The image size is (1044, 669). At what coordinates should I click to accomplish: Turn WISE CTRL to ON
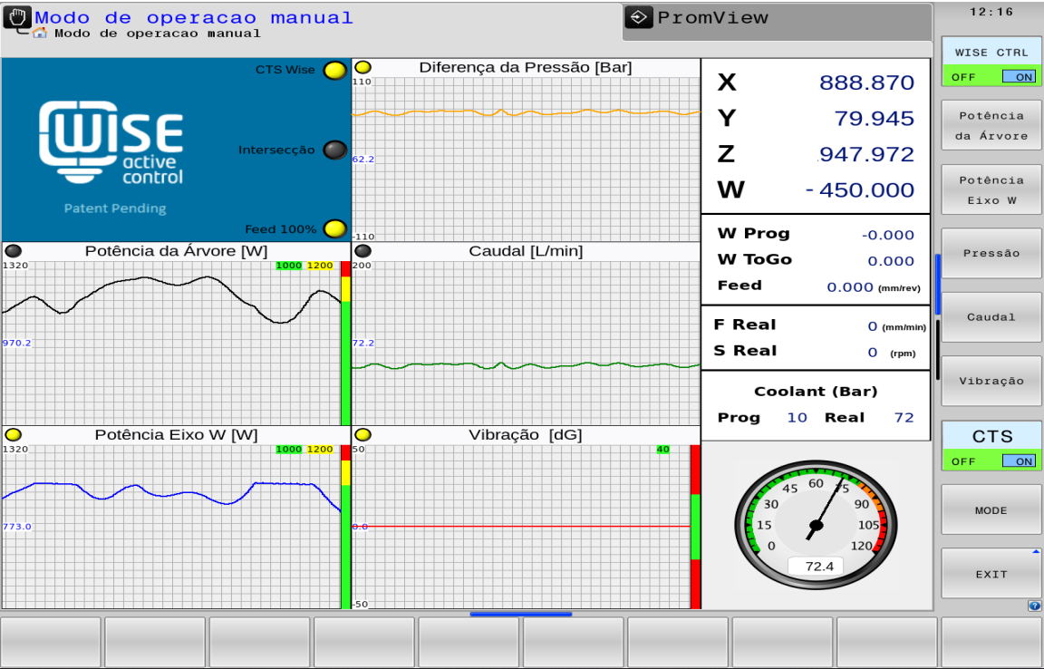click(x=1019, y=77)
